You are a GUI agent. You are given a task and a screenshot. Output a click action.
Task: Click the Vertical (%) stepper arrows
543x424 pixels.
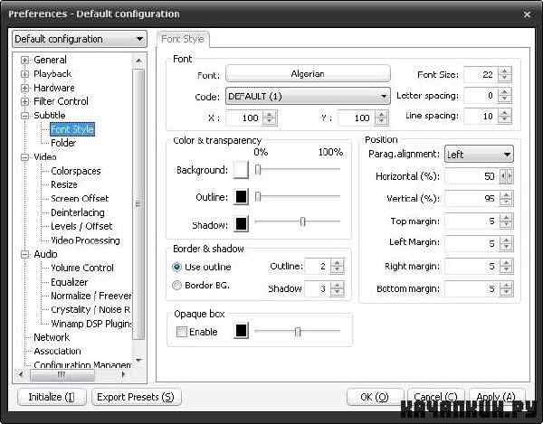(x=506, y=199)
